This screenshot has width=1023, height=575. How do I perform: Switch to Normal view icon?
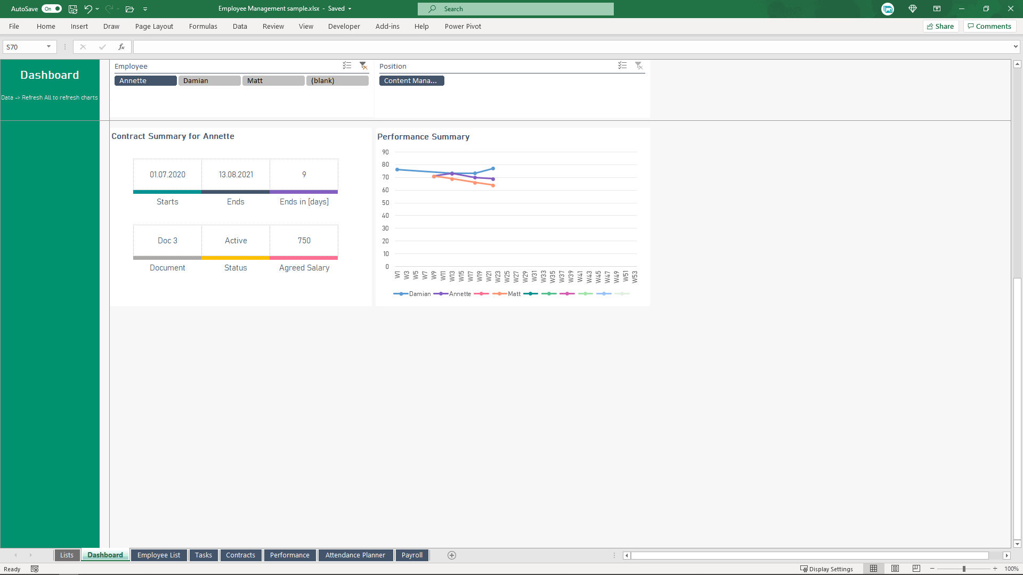pyautogui.click(x=873, y=569)
